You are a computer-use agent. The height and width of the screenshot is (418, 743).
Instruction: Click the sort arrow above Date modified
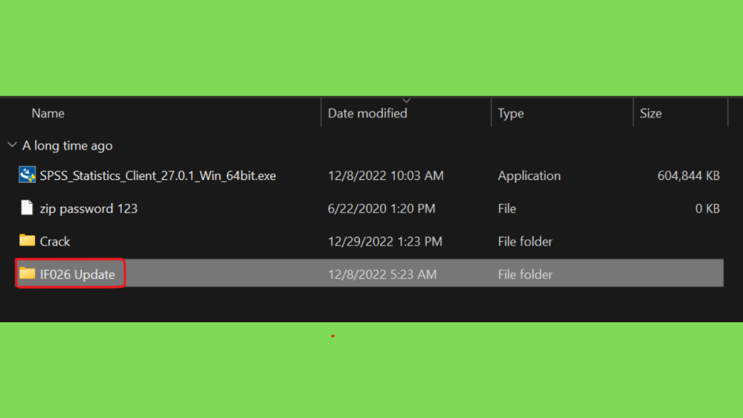coord(406,101)
